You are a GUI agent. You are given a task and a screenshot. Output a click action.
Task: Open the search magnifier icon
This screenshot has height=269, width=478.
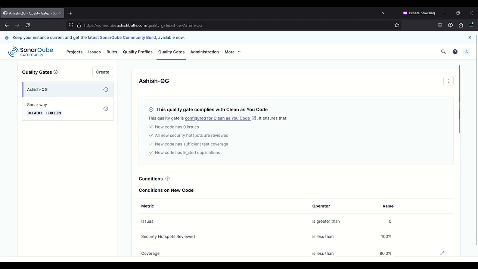(x=443, y=52)
